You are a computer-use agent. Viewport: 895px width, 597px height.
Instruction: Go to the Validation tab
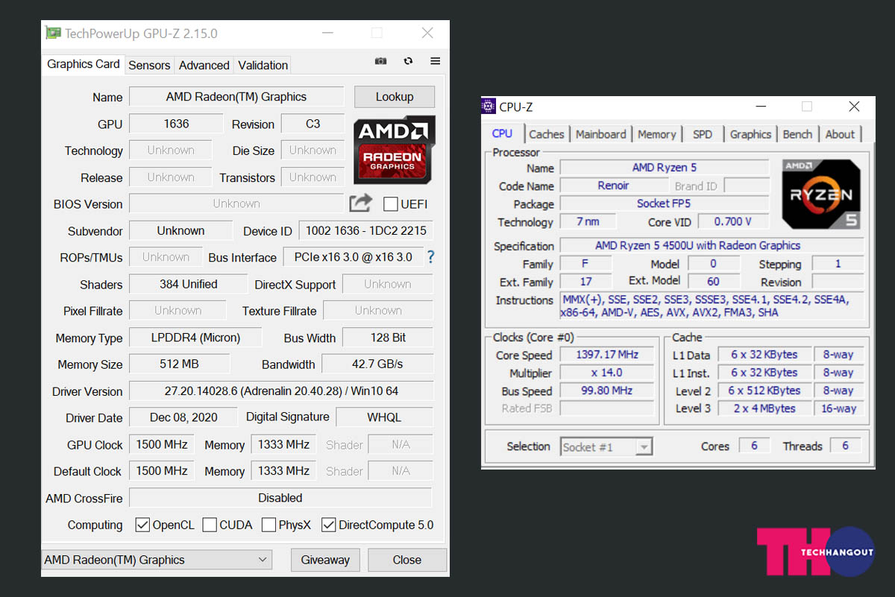[263, 66]
